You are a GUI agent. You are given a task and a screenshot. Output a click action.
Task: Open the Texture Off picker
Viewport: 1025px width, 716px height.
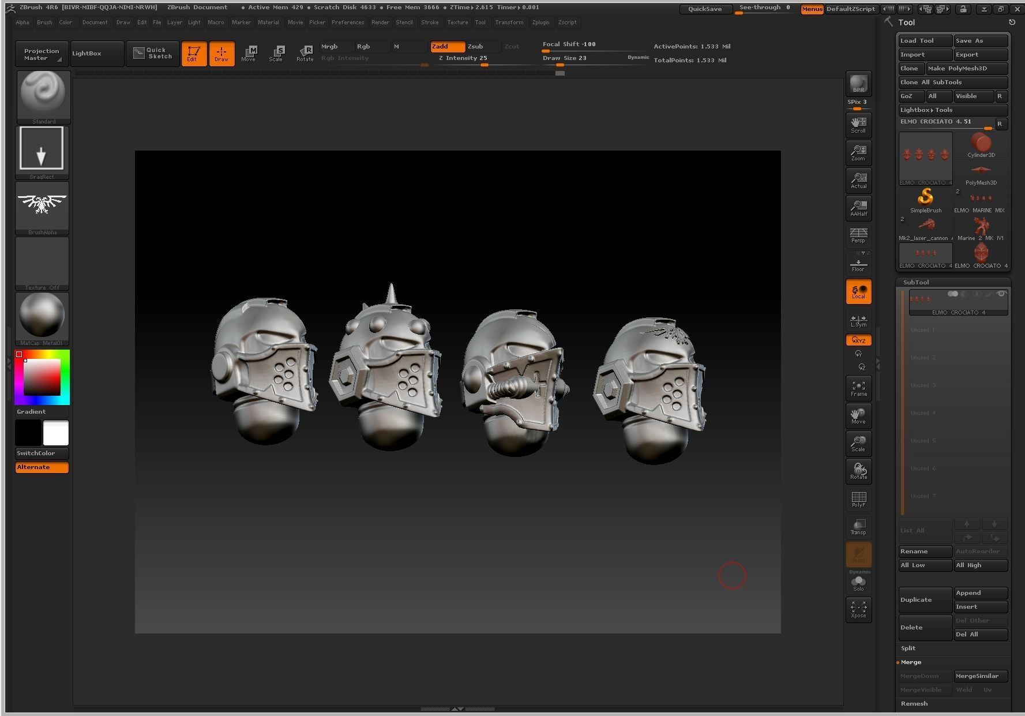[x=42, y=263]
